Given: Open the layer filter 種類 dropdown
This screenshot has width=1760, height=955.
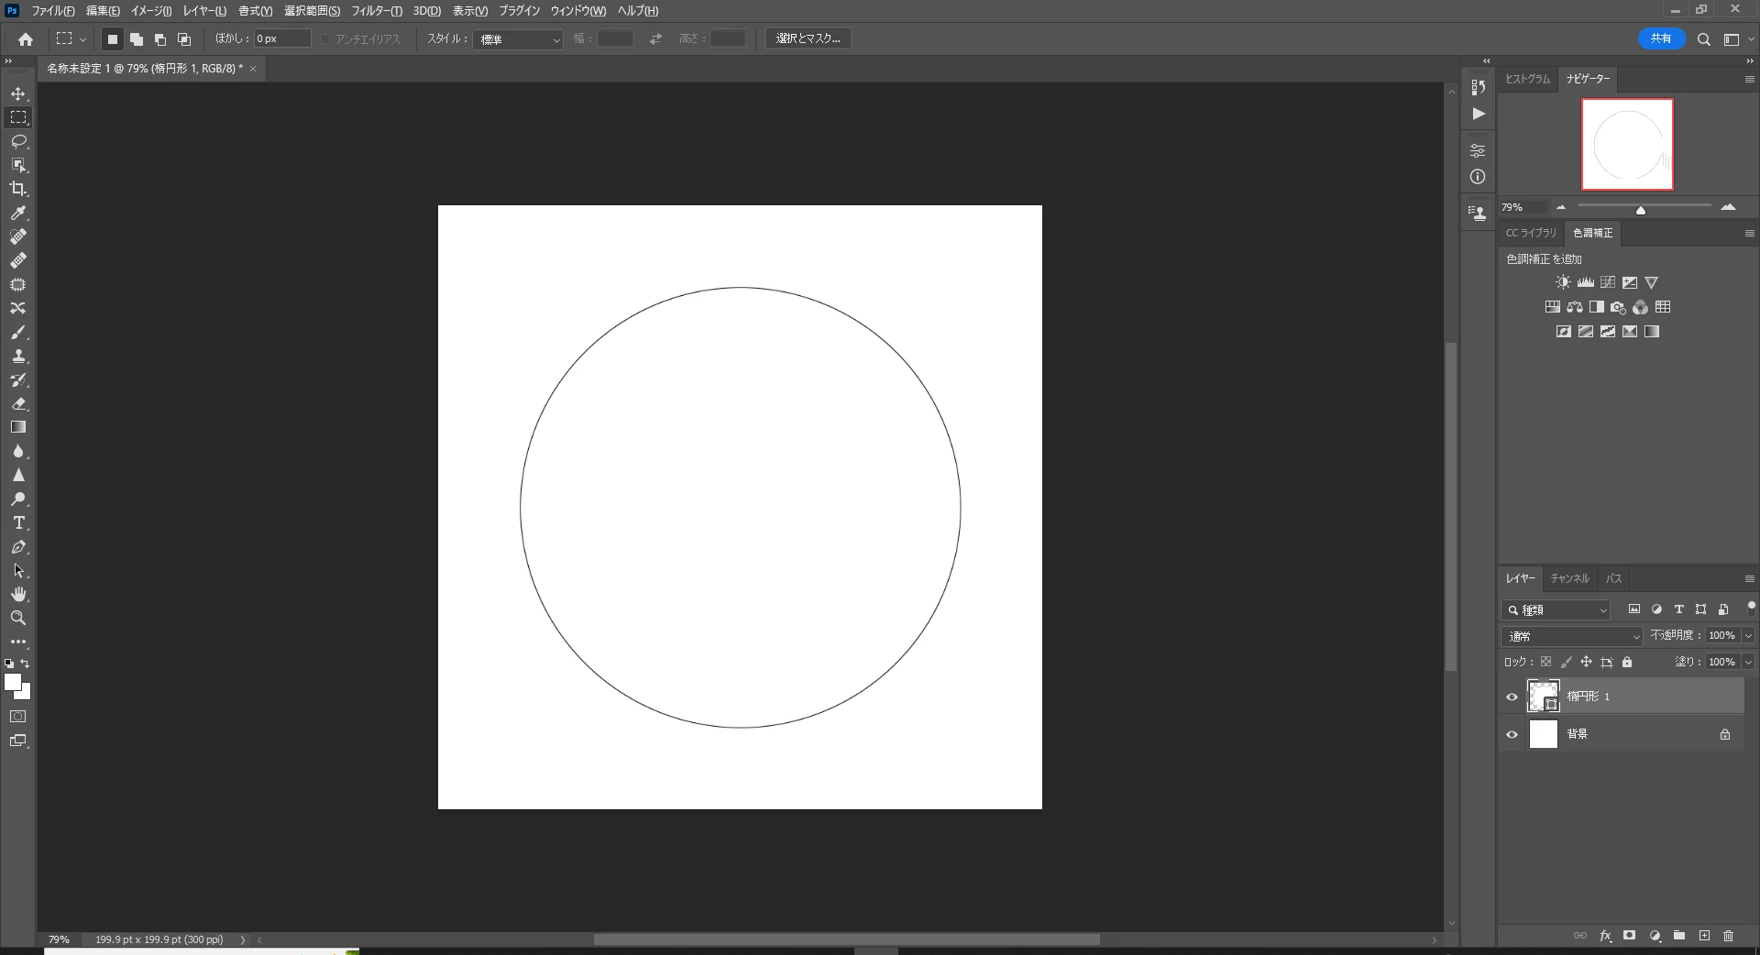Looking at the screenshot, I should 1556,609.
